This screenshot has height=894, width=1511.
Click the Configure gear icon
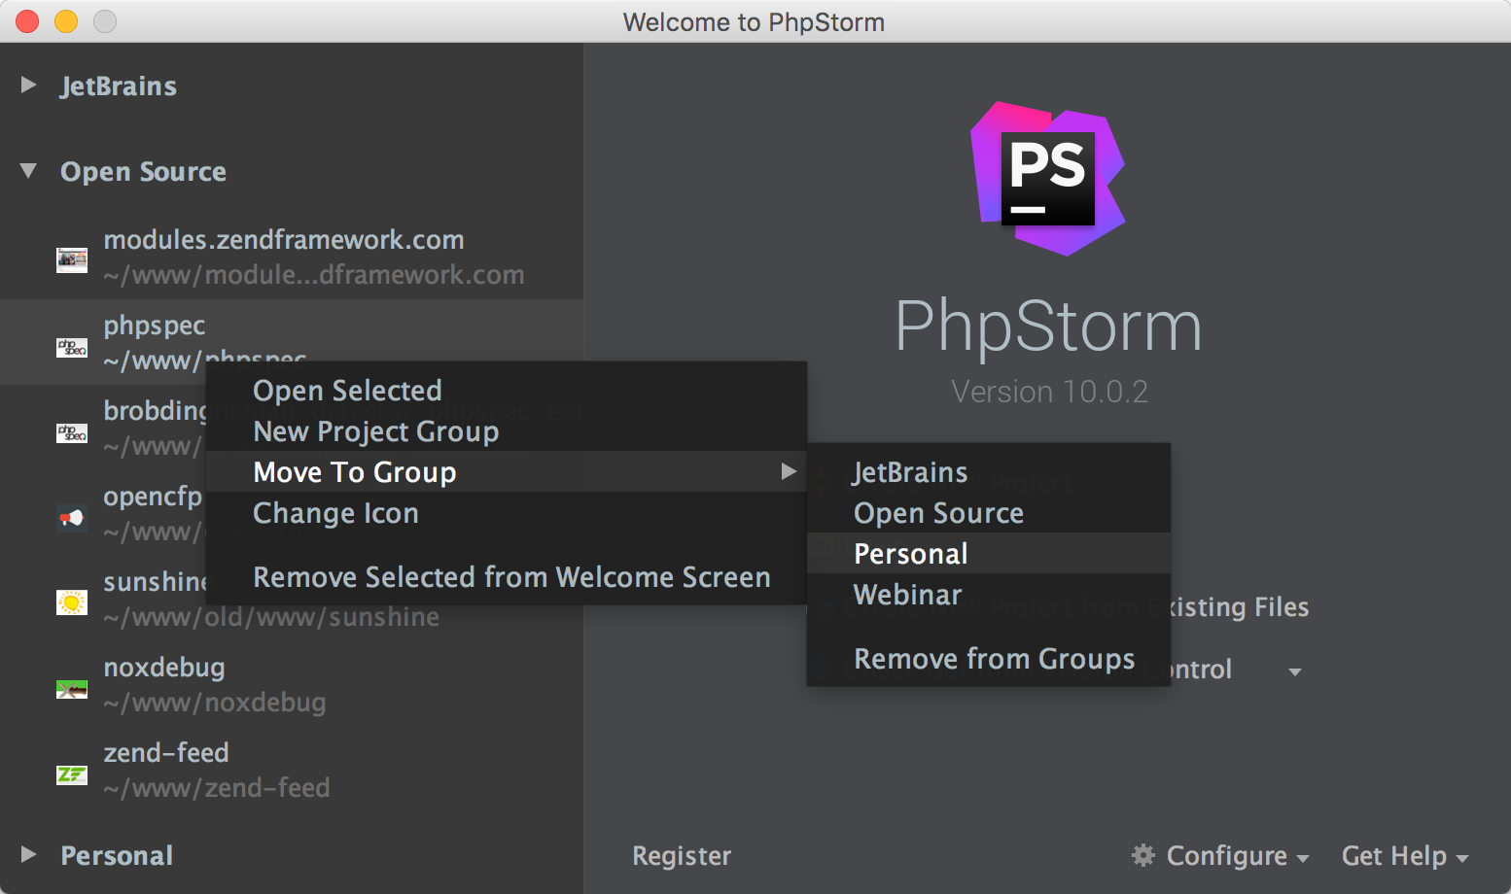click(x=1143, y=855)
